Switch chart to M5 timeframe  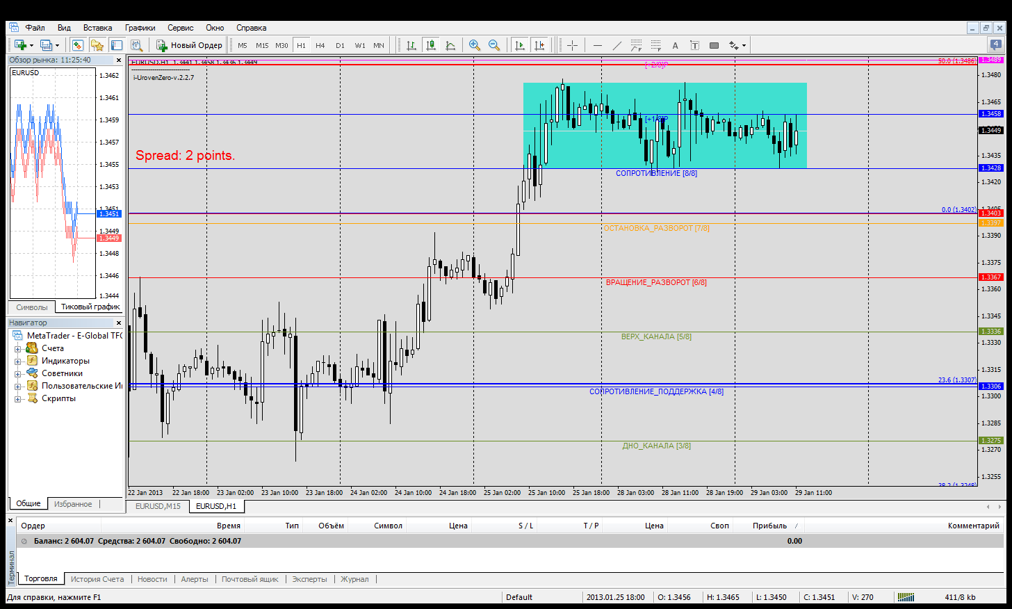tap(243, 45)
